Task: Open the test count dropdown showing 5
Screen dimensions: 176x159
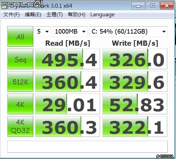Action: [43, 32]
